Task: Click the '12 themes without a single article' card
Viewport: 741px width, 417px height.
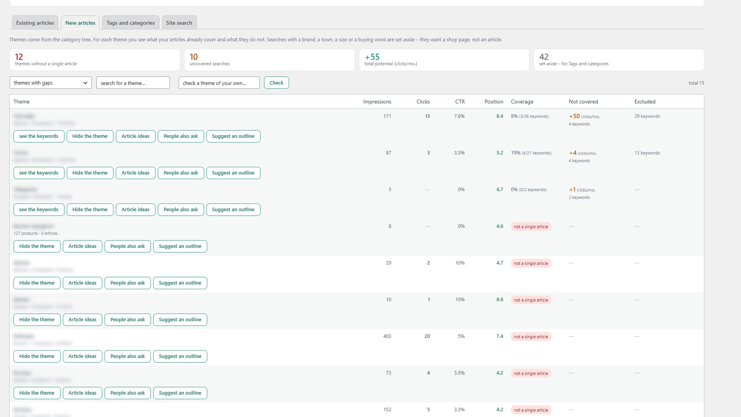Action: [95, 60]
